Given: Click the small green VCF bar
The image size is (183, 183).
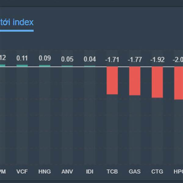Looking at the screenshot, I should tap(22, 66).
